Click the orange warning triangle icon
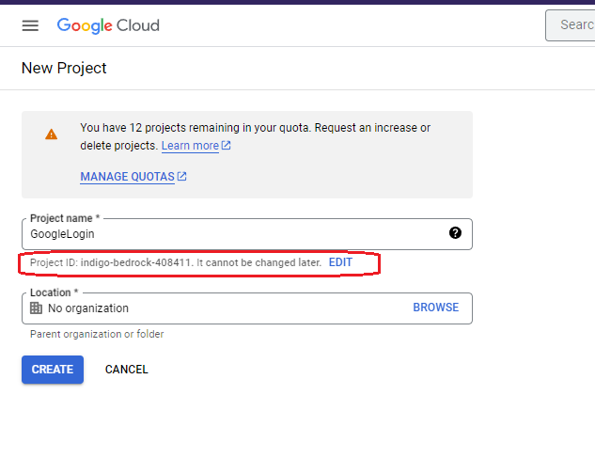The width and height of the screenshot is (595, 458). (x=51, y=134)
